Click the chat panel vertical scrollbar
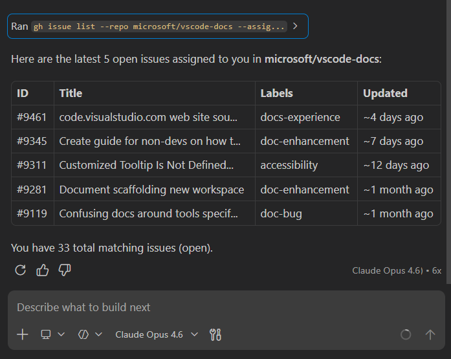 (x=448, y=142)
